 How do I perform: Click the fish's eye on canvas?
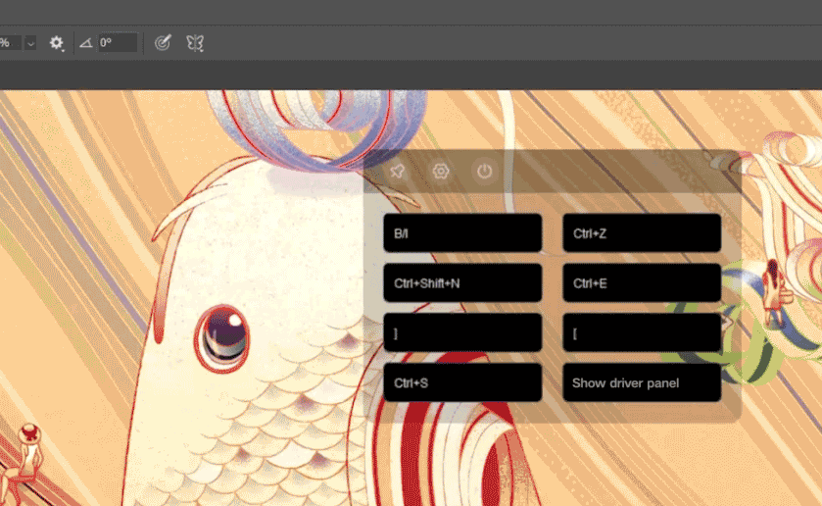[221, 335]
